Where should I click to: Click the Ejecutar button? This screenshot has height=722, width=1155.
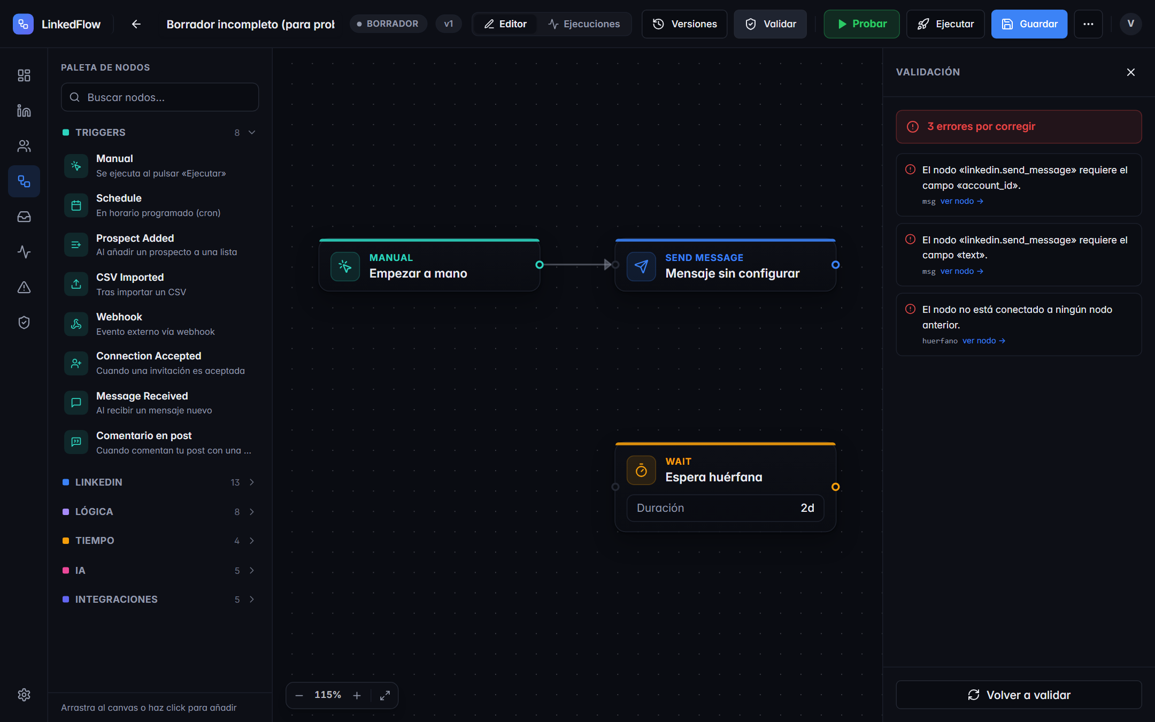[945, 24]
